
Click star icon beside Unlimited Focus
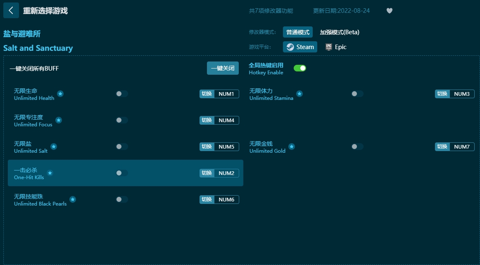pyautogui.click(x=59, y=120)
